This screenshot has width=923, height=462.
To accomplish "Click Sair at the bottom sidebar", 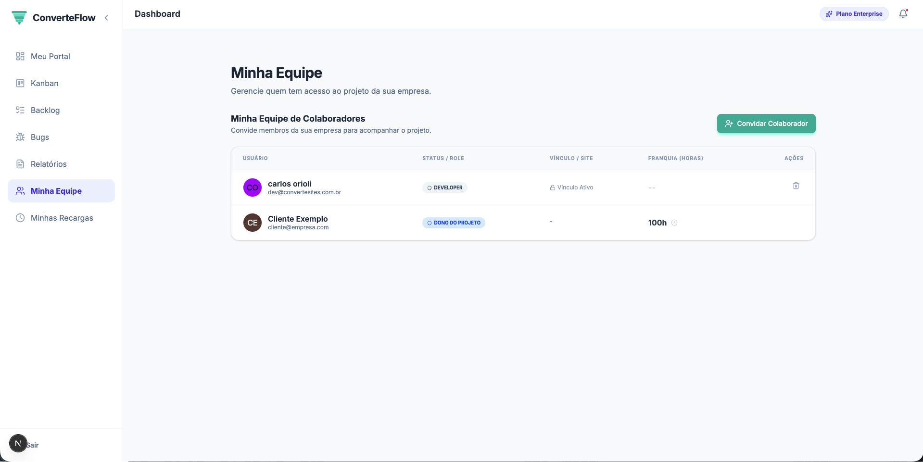I will coord(32,445).
